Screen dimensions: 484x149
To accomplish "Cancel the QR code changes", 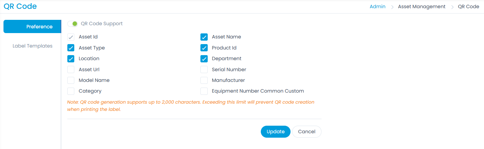I will click(307, 132).
